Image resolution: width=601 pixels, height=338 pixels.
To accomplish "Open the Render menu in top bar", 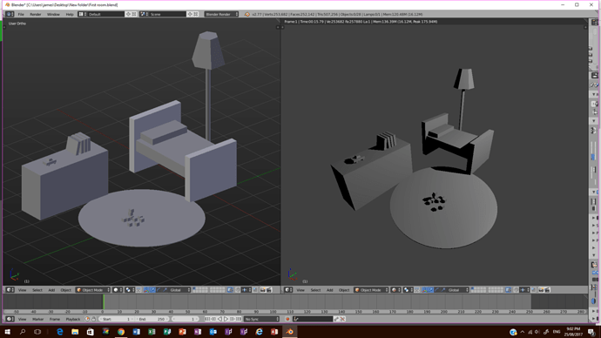I will [35, 14].
